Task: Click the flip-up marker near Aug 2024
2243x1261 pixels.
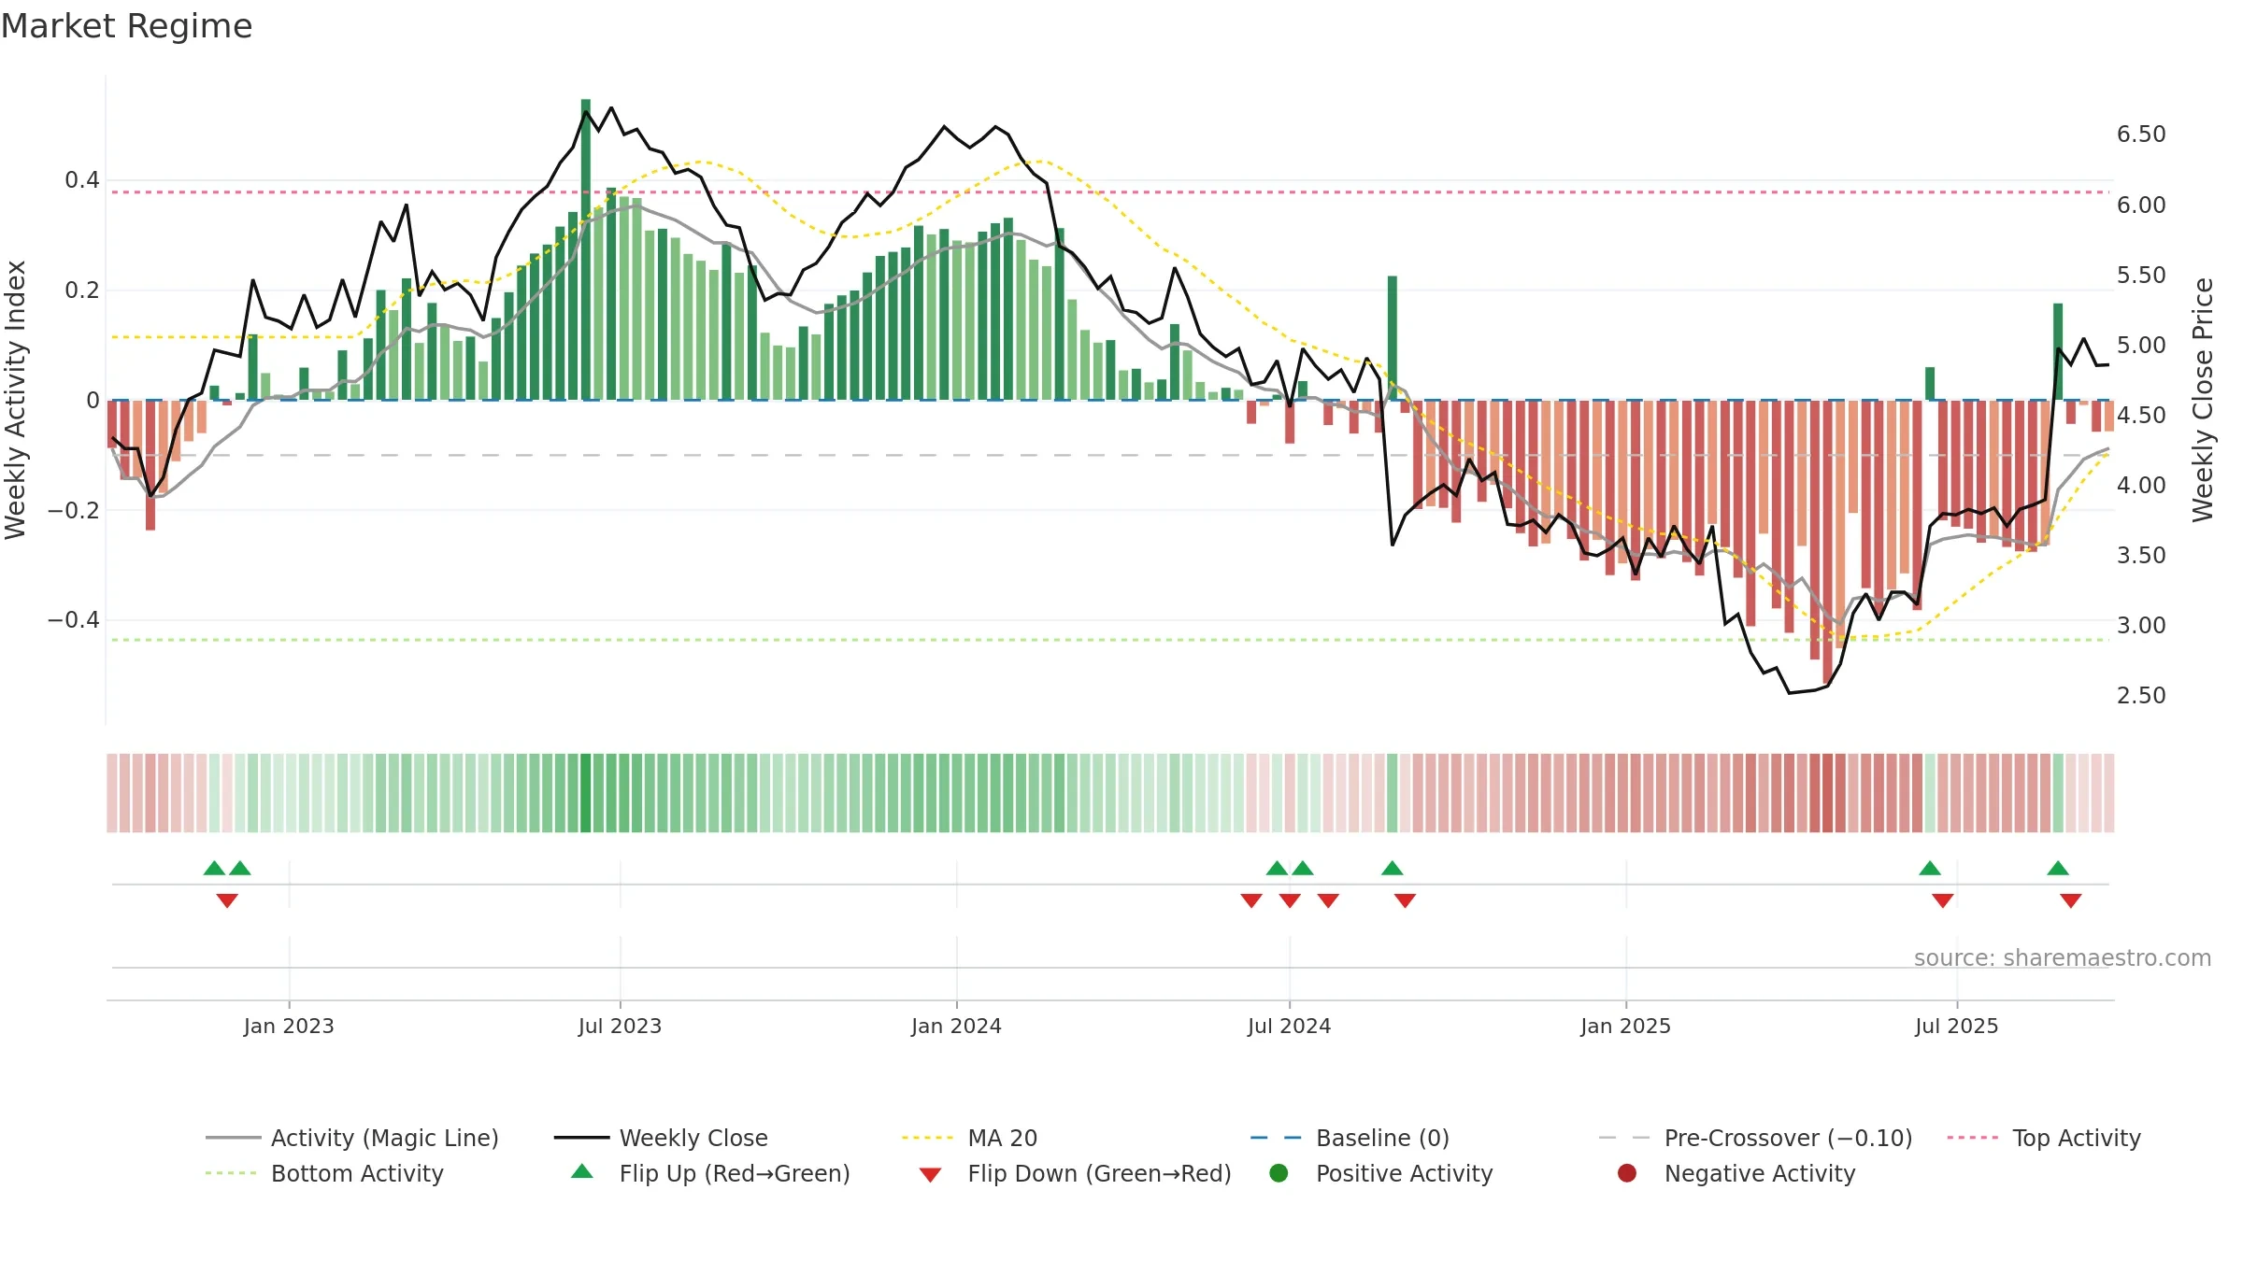Action: point(1393,868)
